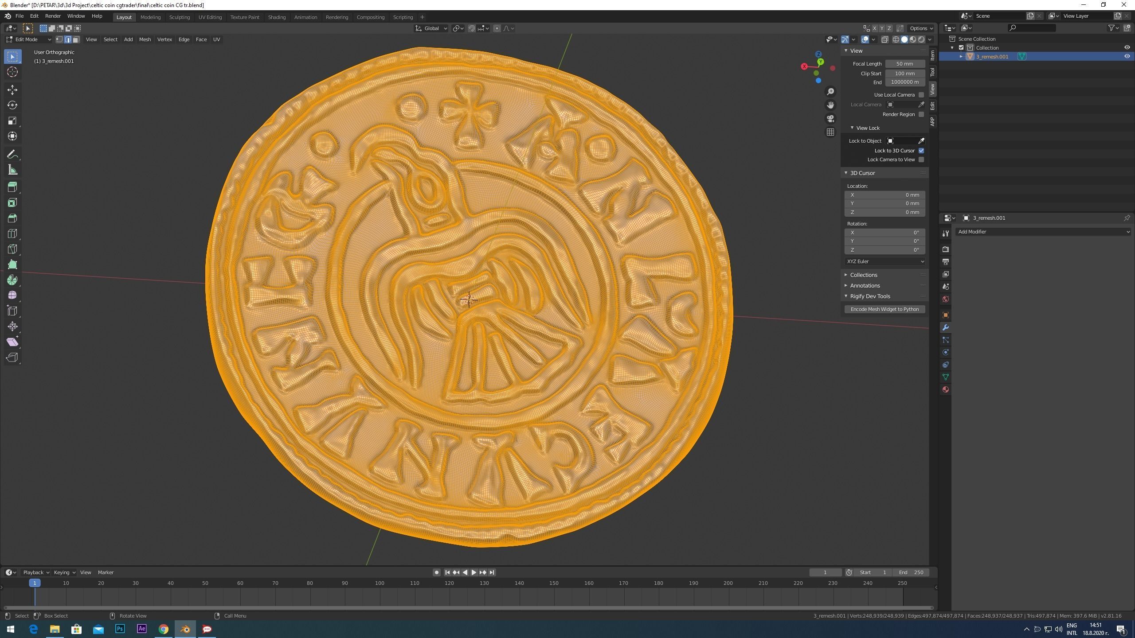This screenshot has height=638, width=1135.
Task: Hide 3_remesh.001 with its eye icon
Action: point(1127,56)
